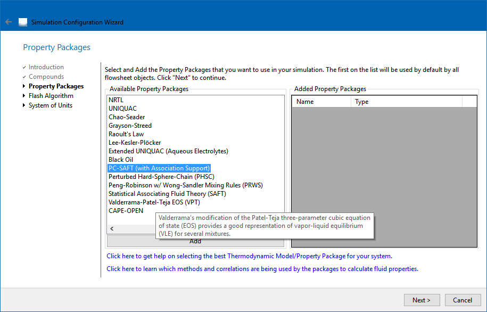Open the Flash Algorithm step
487x312 pixels.
coord(51,96)
